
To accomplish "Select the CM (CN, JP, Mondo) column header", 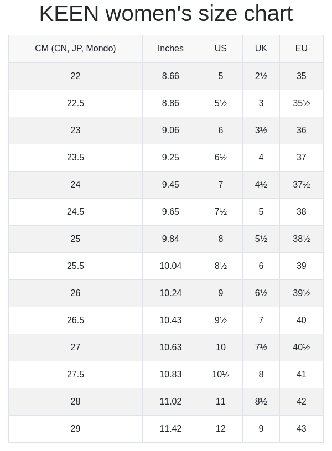I will 75,49.
